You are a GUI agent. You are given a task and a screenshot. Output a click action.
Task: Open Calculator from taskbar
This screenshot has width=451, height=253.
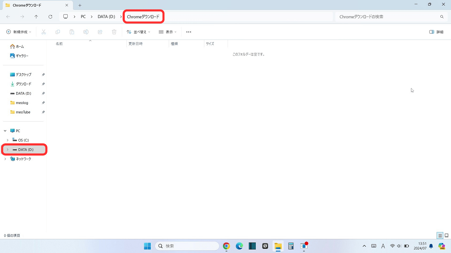click(x=291, y=246)
